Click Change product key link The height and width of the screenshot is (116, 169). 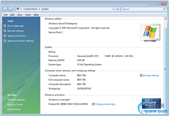tap(105, 104)
